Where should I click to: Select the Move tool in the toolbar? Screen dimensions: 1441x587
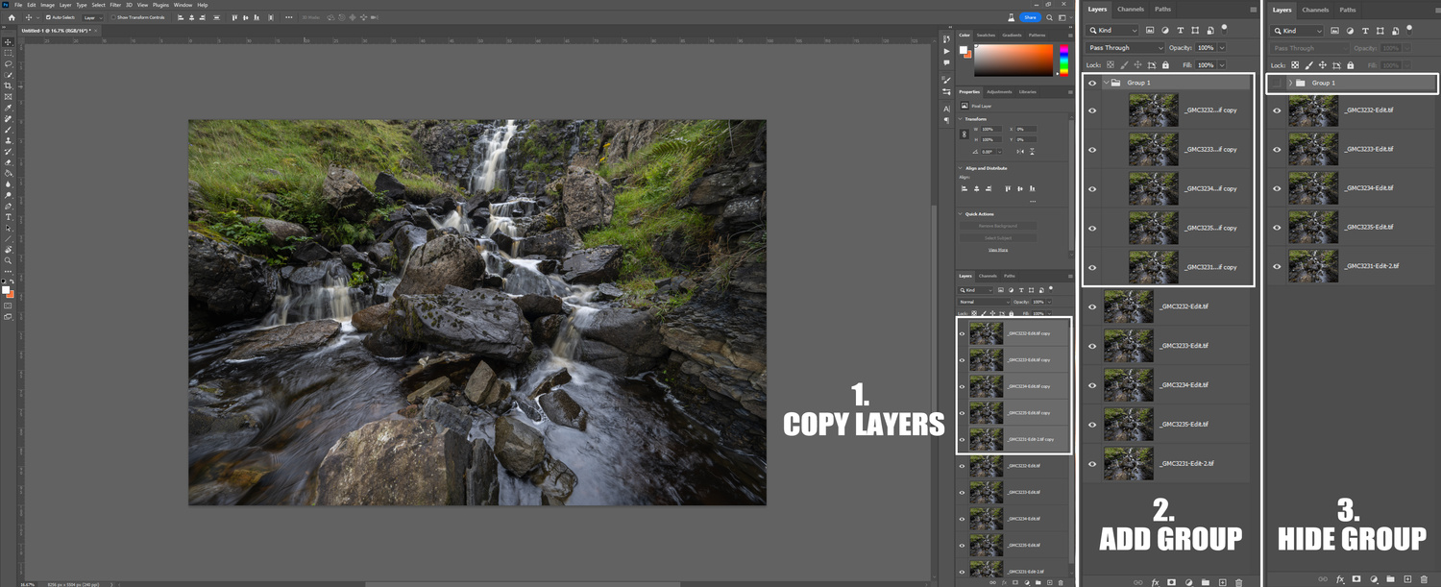(8, 42)
